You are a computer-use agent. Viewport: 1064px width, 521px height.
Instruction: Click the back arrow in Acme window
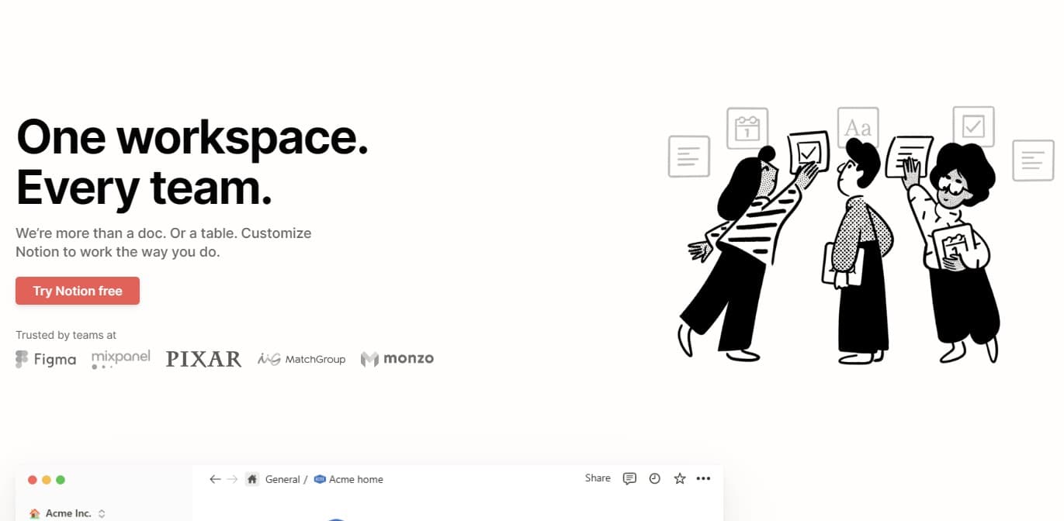point(216,479)
